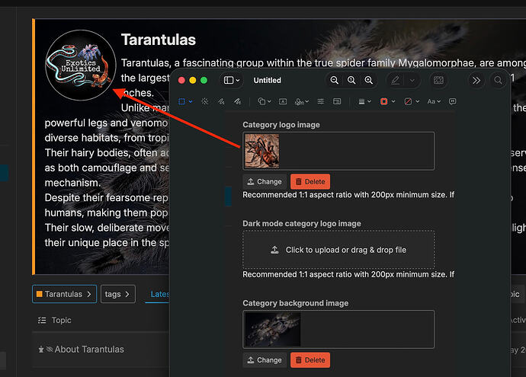Screen dimensions: 526x377
Task: Delete the Category logo image
Action: tap(310, 181)
